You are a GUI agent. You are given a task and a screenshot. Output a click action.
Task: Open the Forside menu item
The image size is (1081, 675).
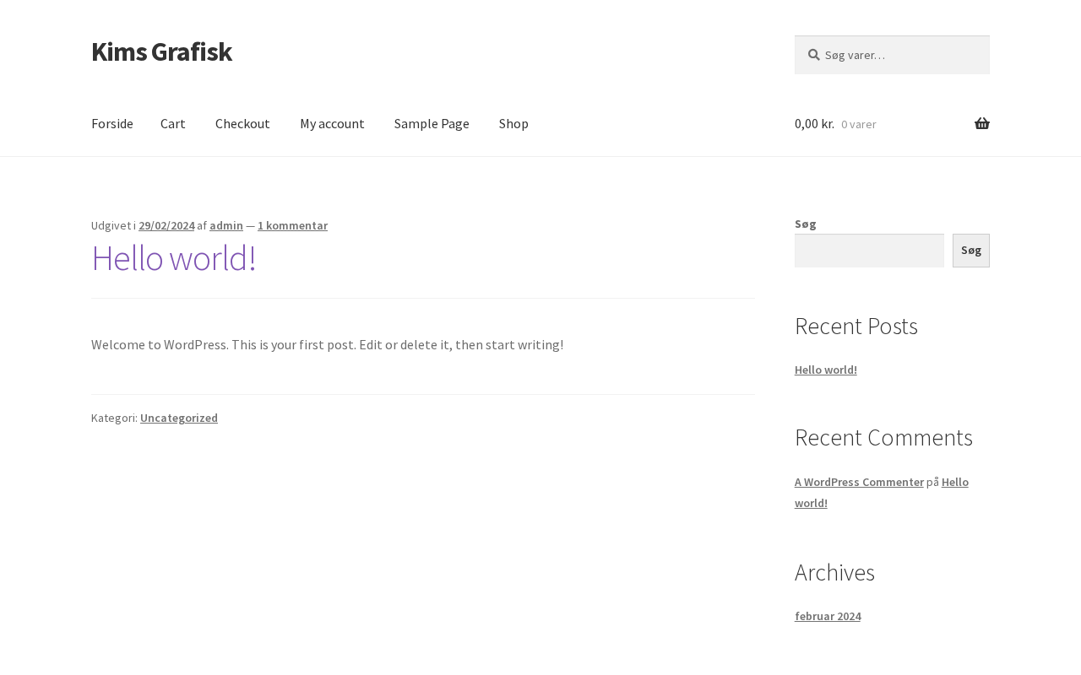(x=112, y=124)
